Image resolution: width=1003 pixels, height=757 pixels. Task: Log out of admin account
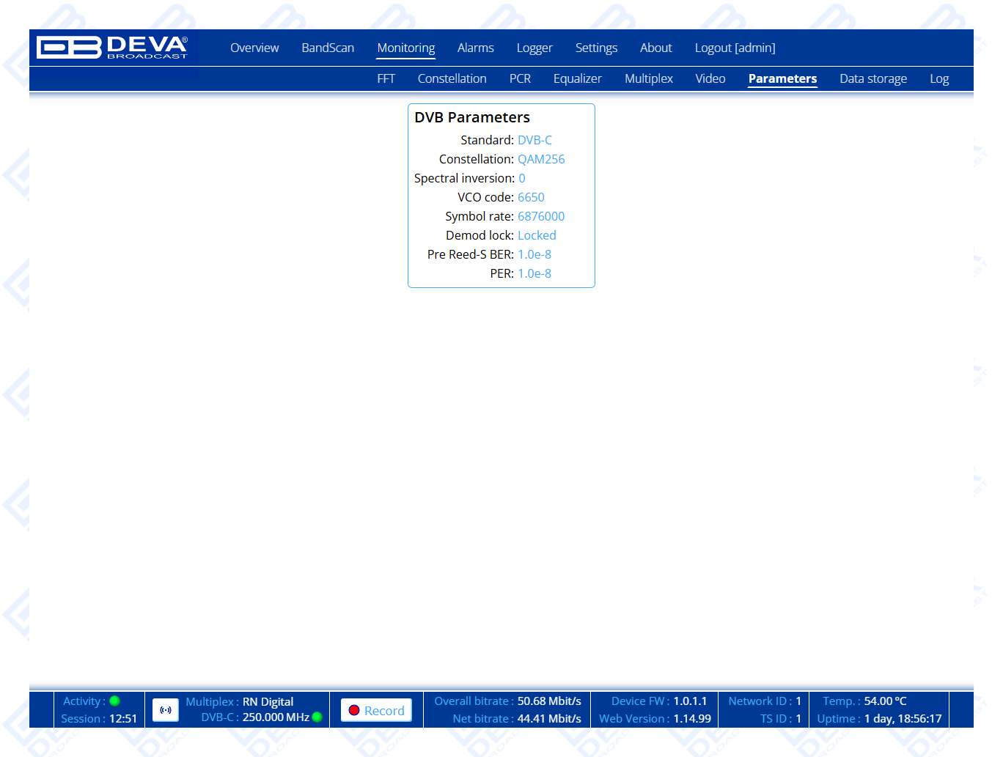coord(735,48)
